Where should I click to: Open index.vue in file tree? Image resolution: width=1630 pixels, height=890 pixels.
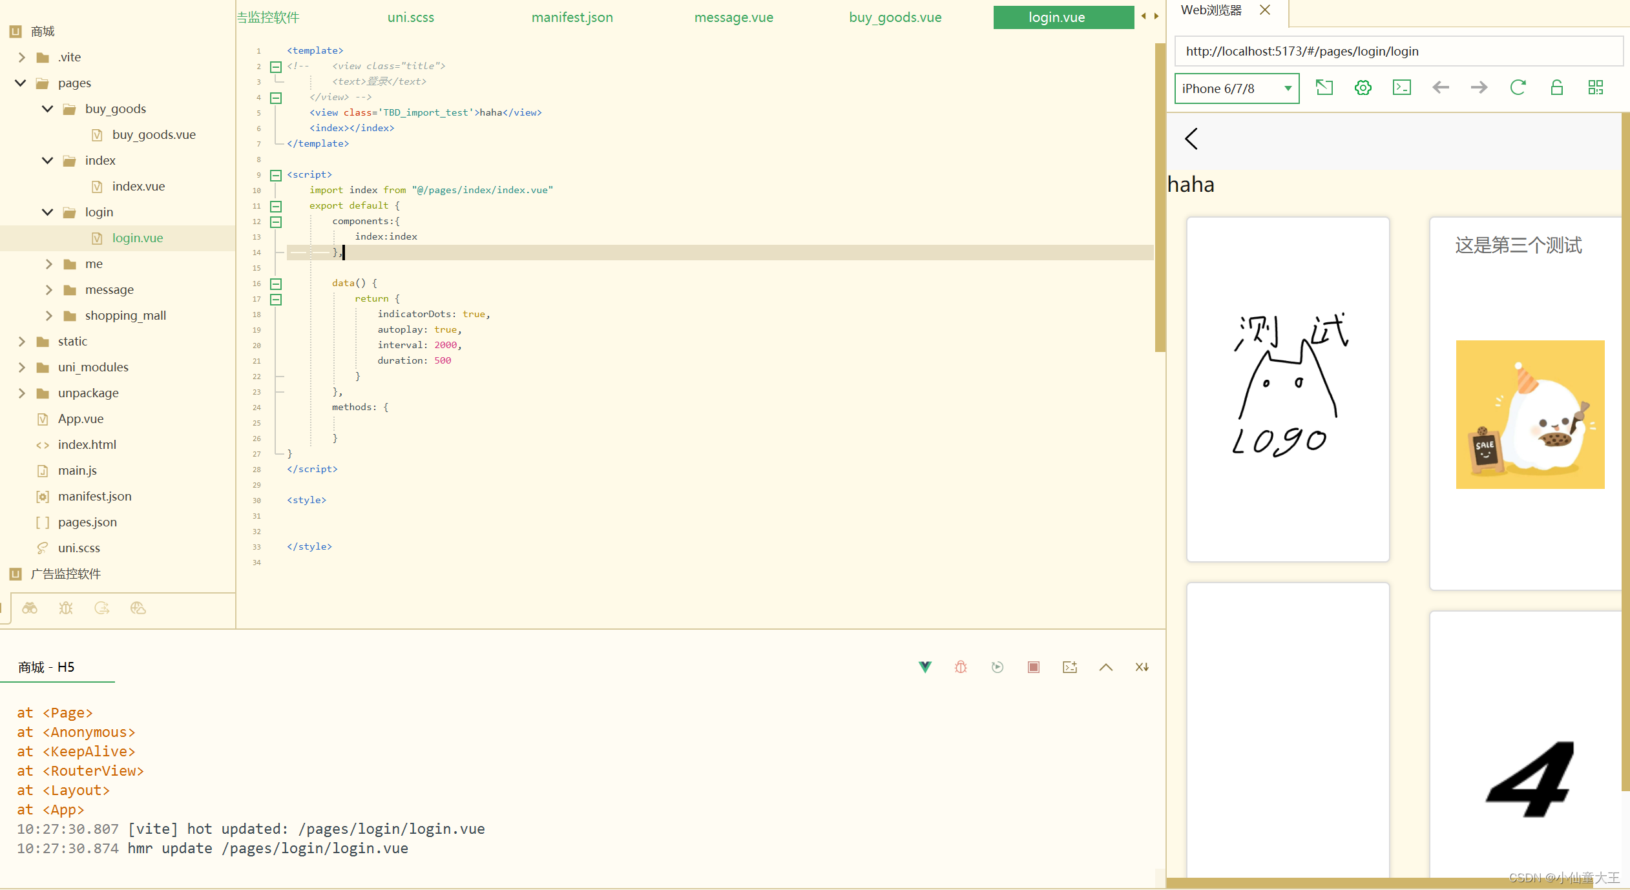tap(138, 186)
